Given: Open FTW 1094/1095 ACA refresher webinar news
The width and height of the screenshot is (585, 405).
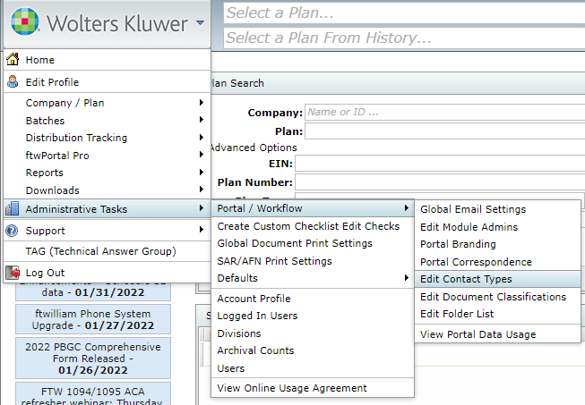Looking at the screenshot, I should pos(93,394).
